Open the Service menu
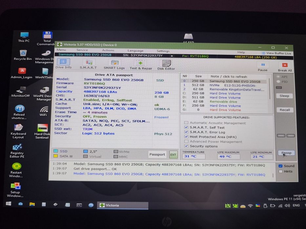 (x=82, y=50)
